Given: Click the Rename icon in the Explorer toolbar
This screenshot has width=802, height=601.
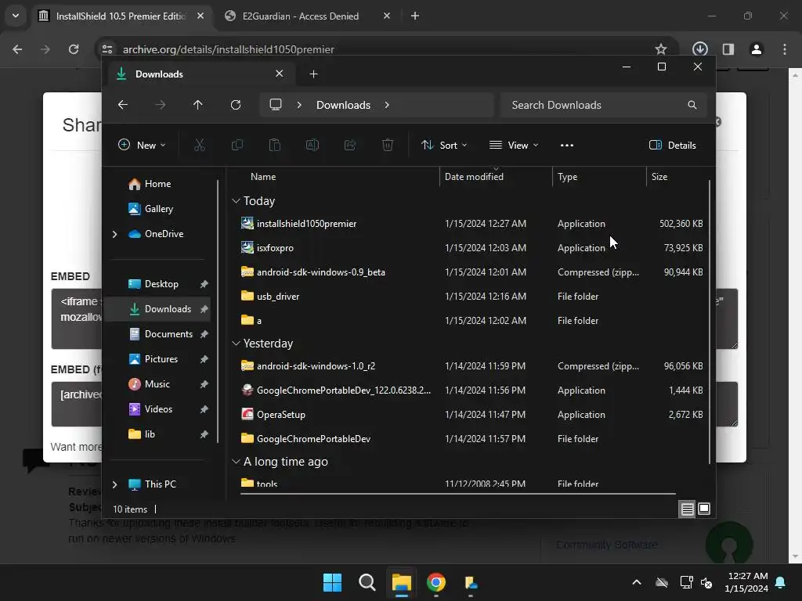Looking at the screenshot, I should tap(312, 145).
